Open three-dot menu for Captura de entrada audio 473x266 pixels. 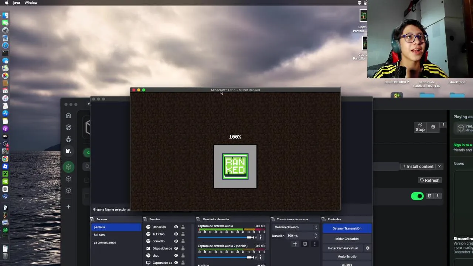coord(260,238)
